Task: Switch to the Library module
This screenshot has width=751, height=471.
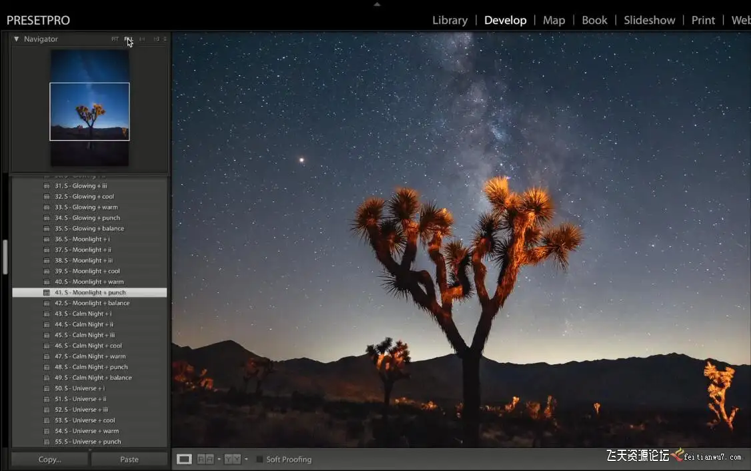Action: (450, 20)
